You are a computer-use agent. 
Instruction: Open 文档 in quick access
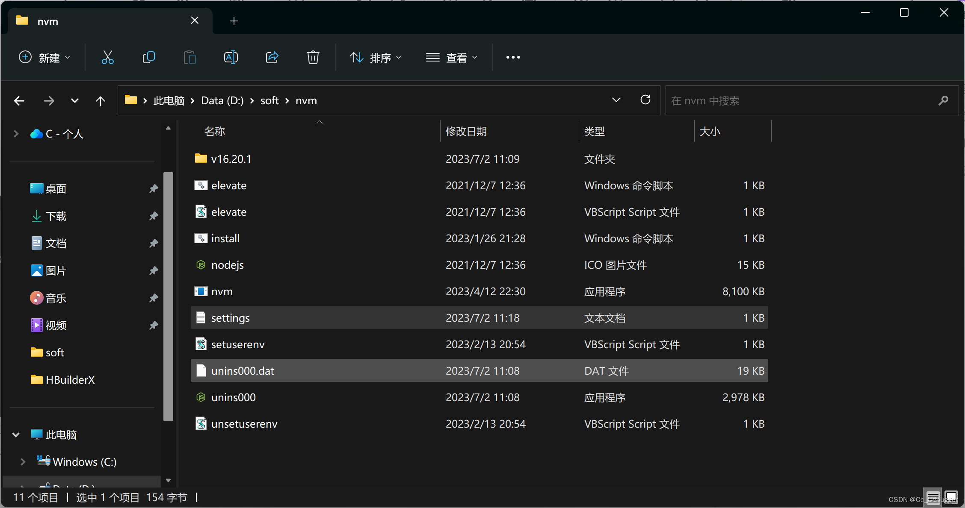56,243
